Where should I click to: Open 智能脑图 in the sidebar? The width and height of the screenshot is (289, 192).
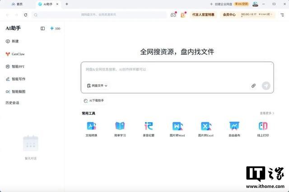click(15, 92)
